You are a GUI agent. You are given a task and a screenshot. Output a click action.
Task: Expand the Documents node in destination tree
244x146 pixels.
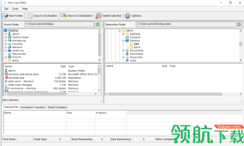pyautogui.click(x=123, y=51)
